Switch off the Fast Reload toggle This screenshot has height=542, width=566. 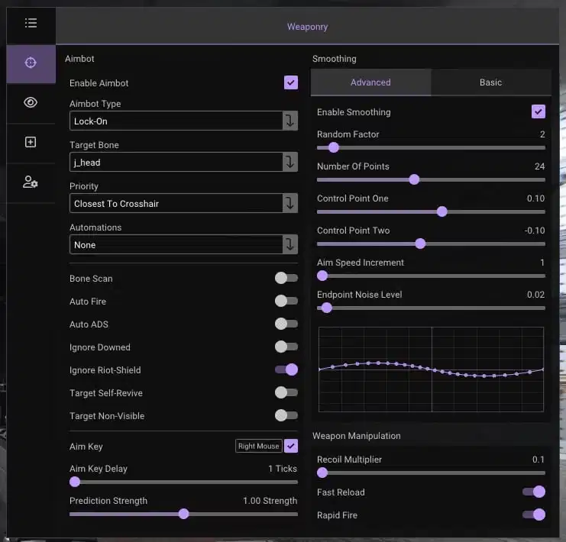[x=534, y=492]
